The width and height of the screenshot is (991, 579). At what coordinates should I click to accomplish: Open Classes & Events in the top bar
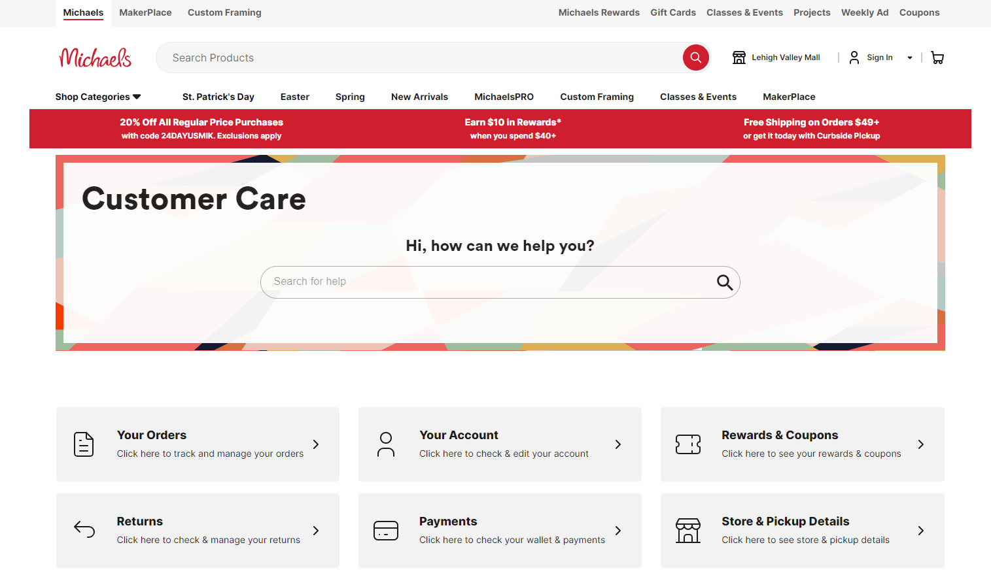744,12
